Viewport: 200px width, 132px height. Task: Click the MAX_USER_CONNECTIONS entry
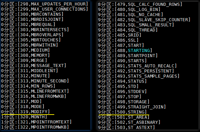[x=44, y=9]
